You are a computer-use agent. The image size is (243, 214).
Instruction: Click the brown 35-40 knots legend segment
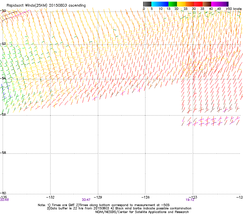[207, 4]
